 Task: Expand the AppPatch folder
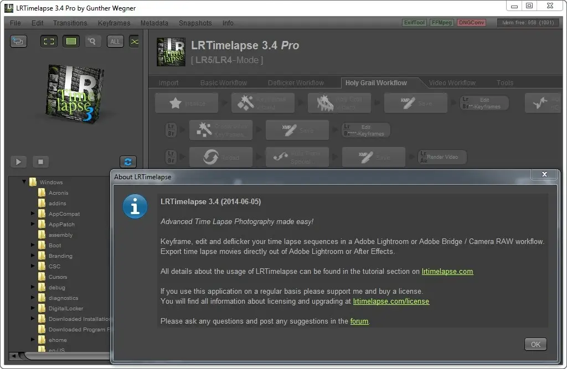click(x=33, y=224)
